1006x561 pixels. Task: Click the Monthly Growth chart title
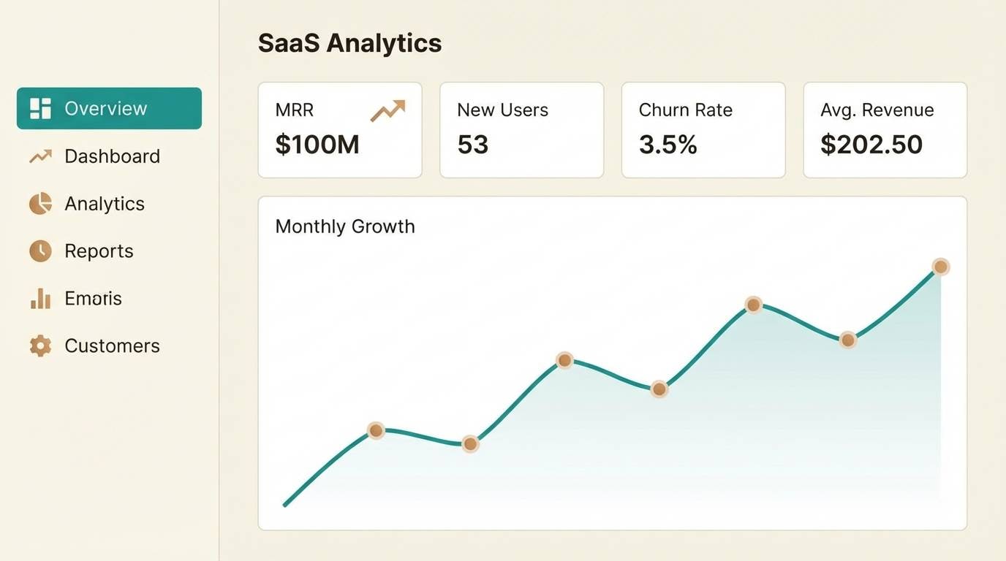click(x=345, y=226)
